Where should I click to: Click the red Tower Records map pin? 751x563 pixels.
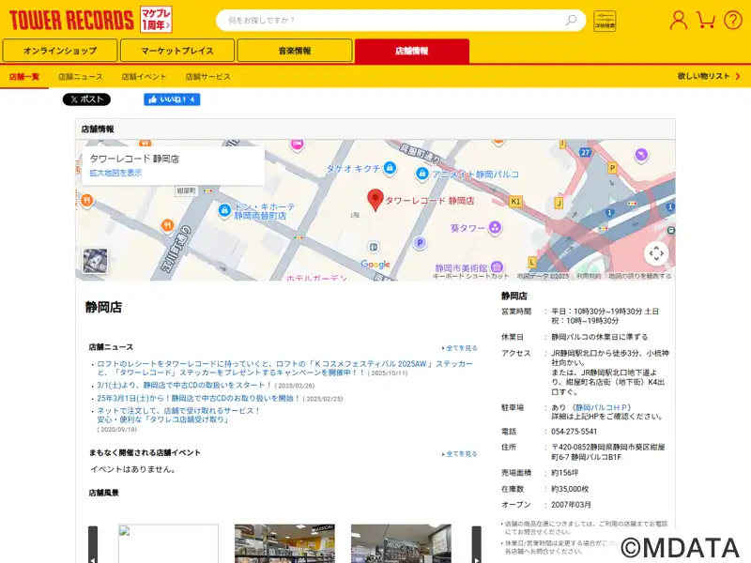[375, 200]
